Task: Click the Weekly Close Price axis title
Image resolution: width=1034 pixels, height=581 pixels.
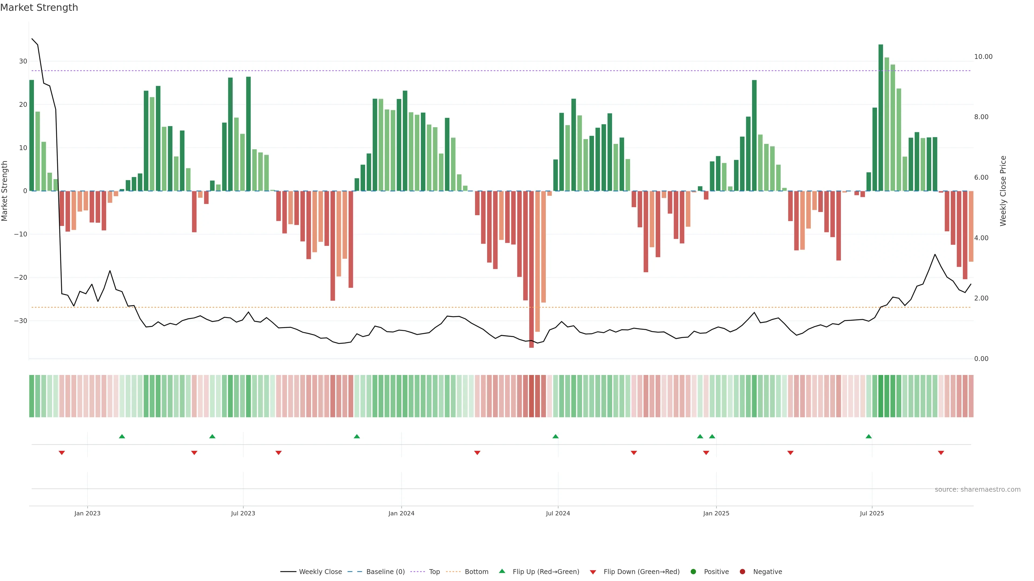Action: [1004, 191]
